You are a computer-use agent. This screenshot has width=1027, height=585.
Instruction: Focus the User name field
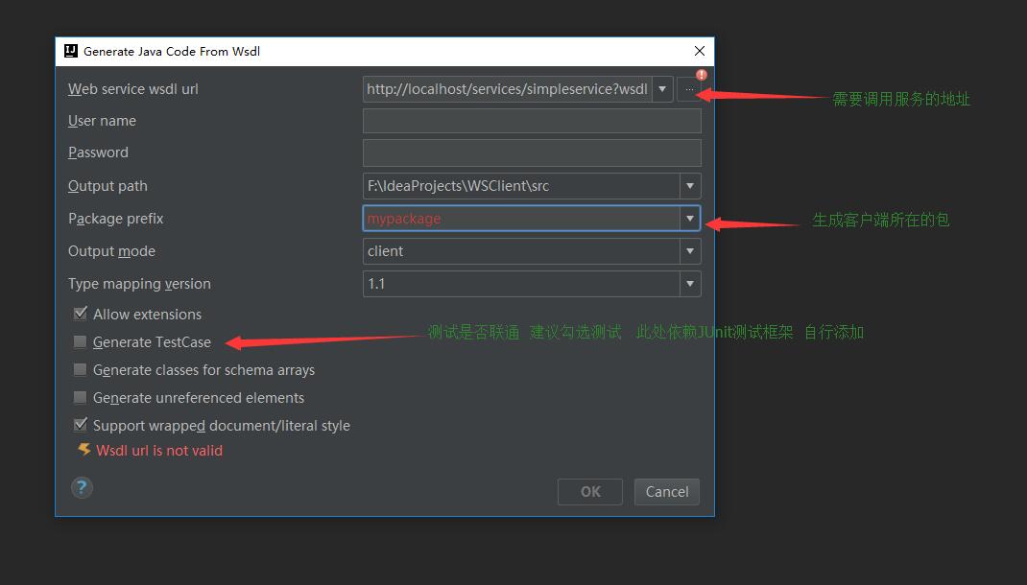click(532, 121)
